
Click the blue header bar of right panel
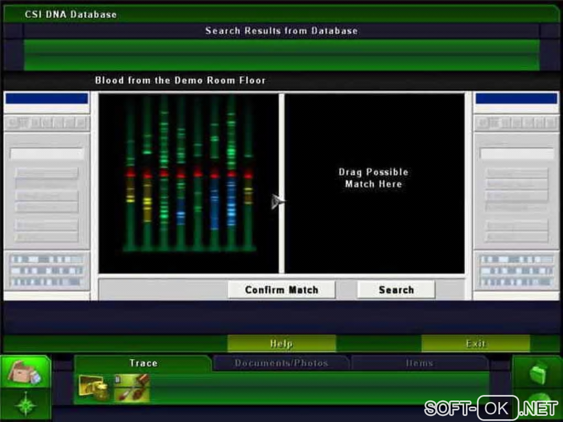coord(516,98)
